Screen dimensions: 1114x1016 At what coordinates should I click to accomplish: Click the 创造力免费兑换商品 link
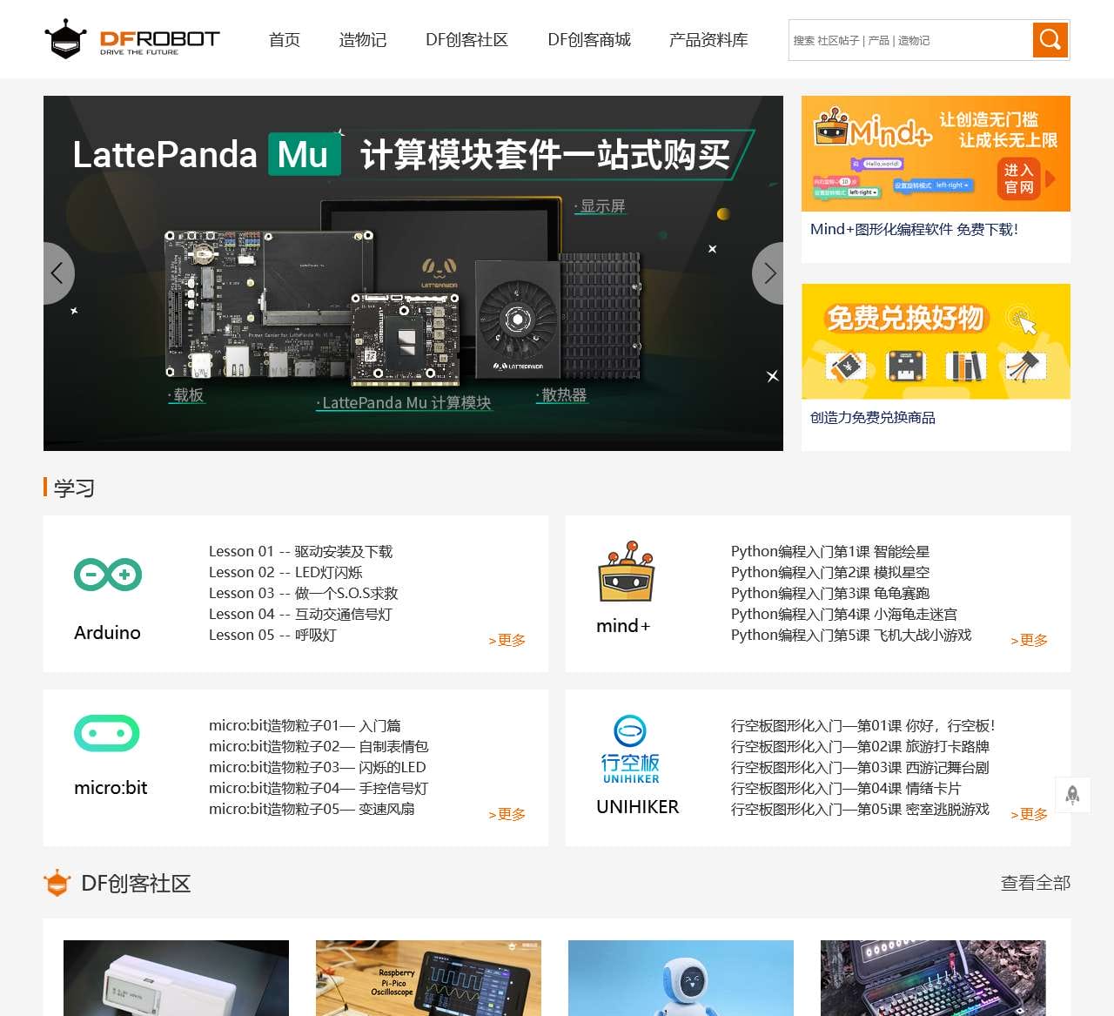pos(873,418)
